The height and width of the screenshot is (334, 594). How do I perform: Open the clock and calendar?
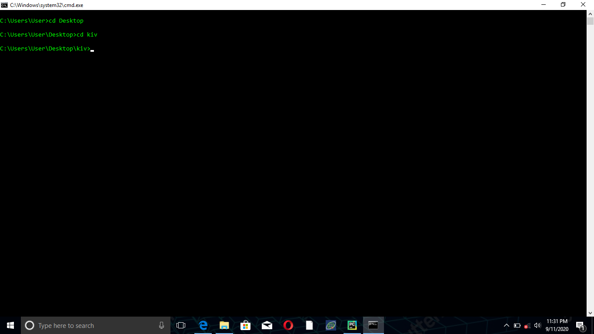coord(558,325)
